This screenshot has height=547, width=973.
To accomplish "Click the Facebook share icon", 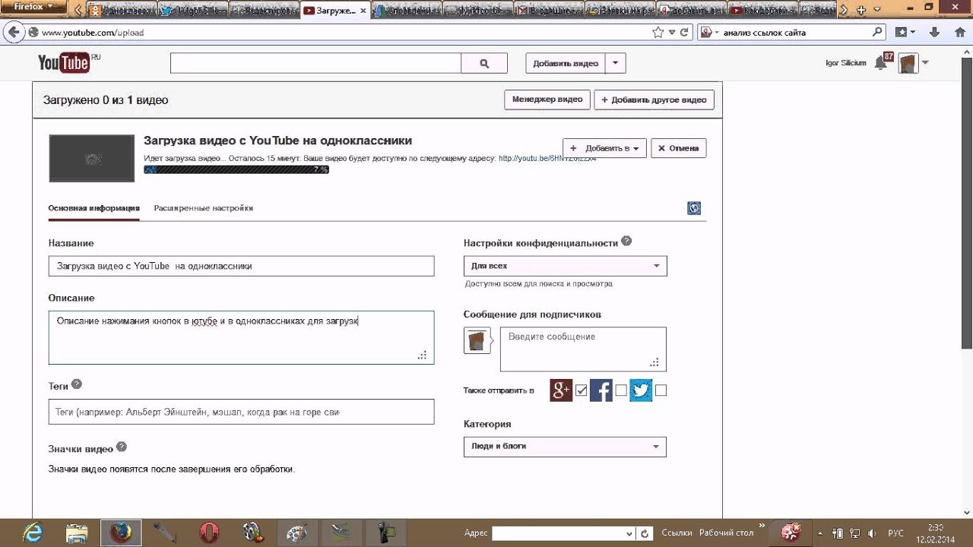I will coord(601,390).
